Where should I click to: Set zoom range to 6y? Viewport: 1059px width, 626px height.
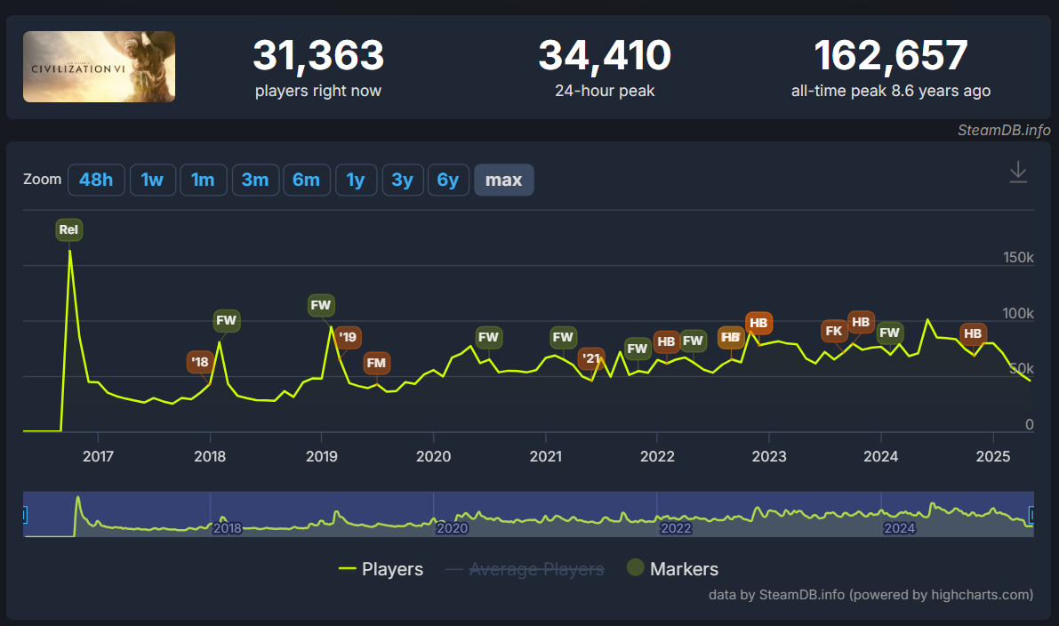click(x=448, y=180)
